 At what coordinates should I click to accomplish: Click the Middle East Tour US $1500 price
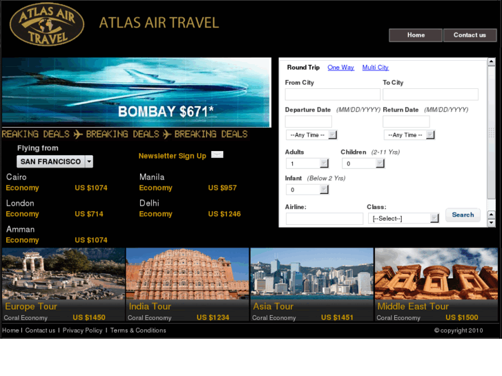pyautogui.click(x=462, y=317)
